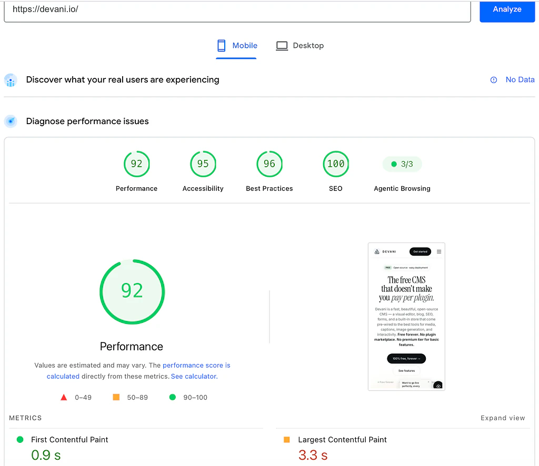Click the desktop monitor icon
Screen dimensions: 539x466
click(x=282, y=46)
